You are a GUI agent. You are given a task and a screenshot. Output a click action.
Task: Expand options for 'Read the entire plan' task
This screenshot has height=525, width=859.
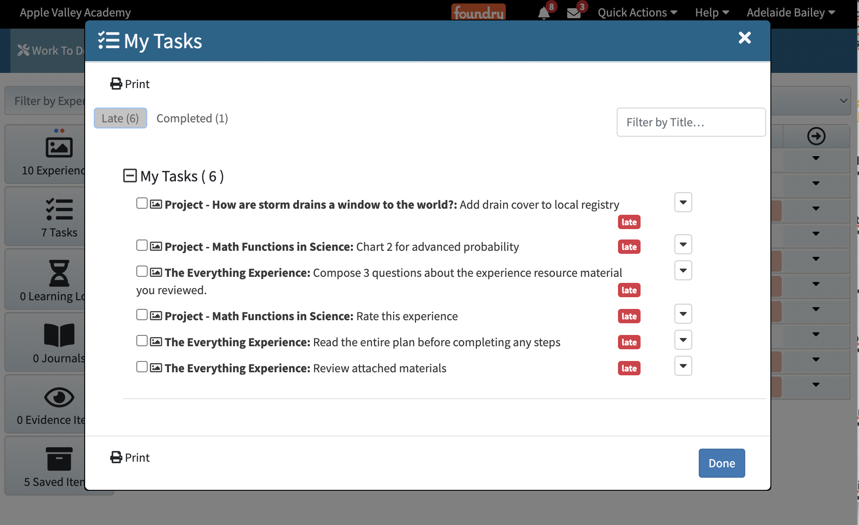[683, 340]
